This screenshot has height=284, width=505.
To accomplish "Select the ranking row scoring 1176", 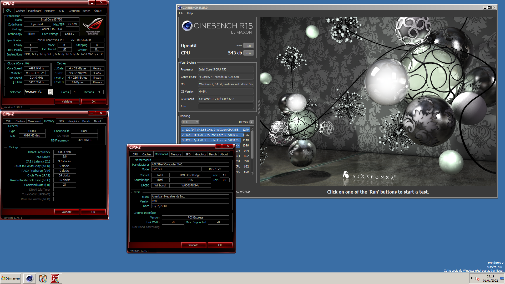I will [215, 135].
